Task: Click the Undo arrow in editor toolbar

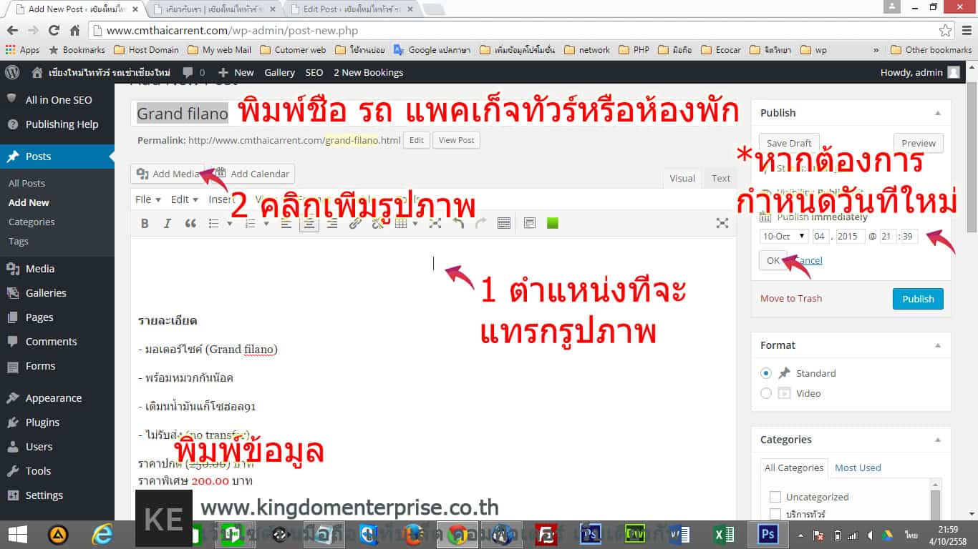Action: (x=458, y=224)
